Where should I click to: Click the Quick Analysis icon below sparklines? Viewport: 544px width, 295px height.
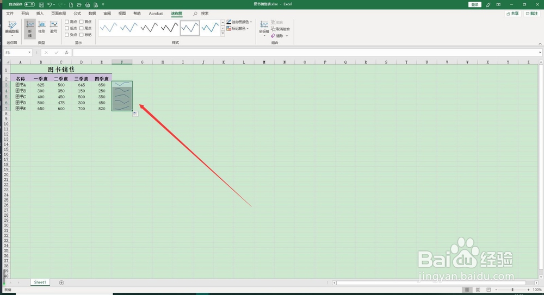pos(135,114)
